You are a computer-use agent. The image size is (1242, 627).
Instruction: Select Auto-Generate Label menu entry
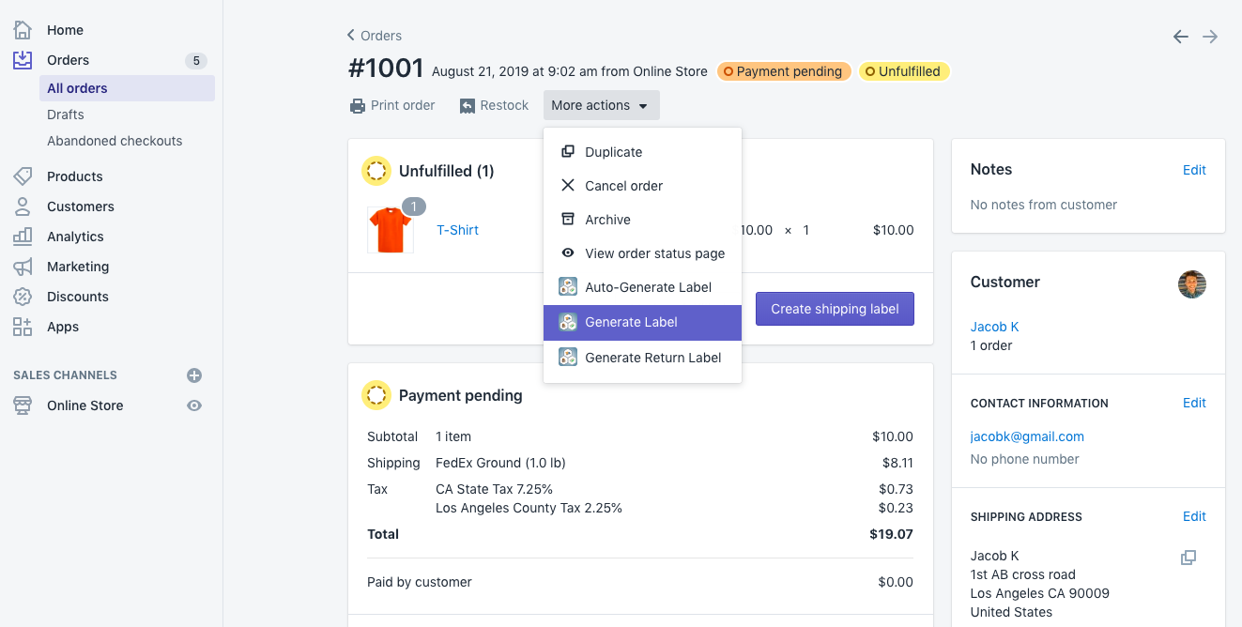coord(643,287)
